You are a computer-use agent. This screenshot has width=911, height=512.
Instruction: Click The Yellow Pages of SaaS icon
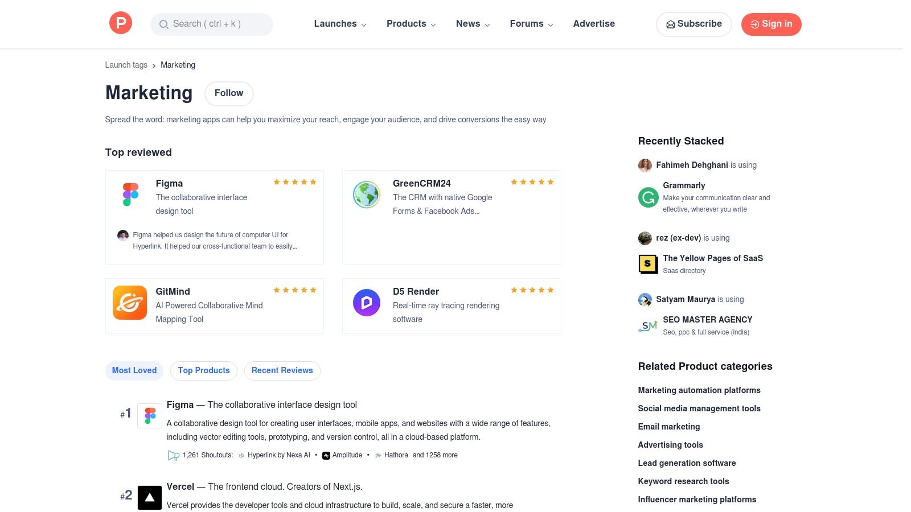(x=648, y=264)
